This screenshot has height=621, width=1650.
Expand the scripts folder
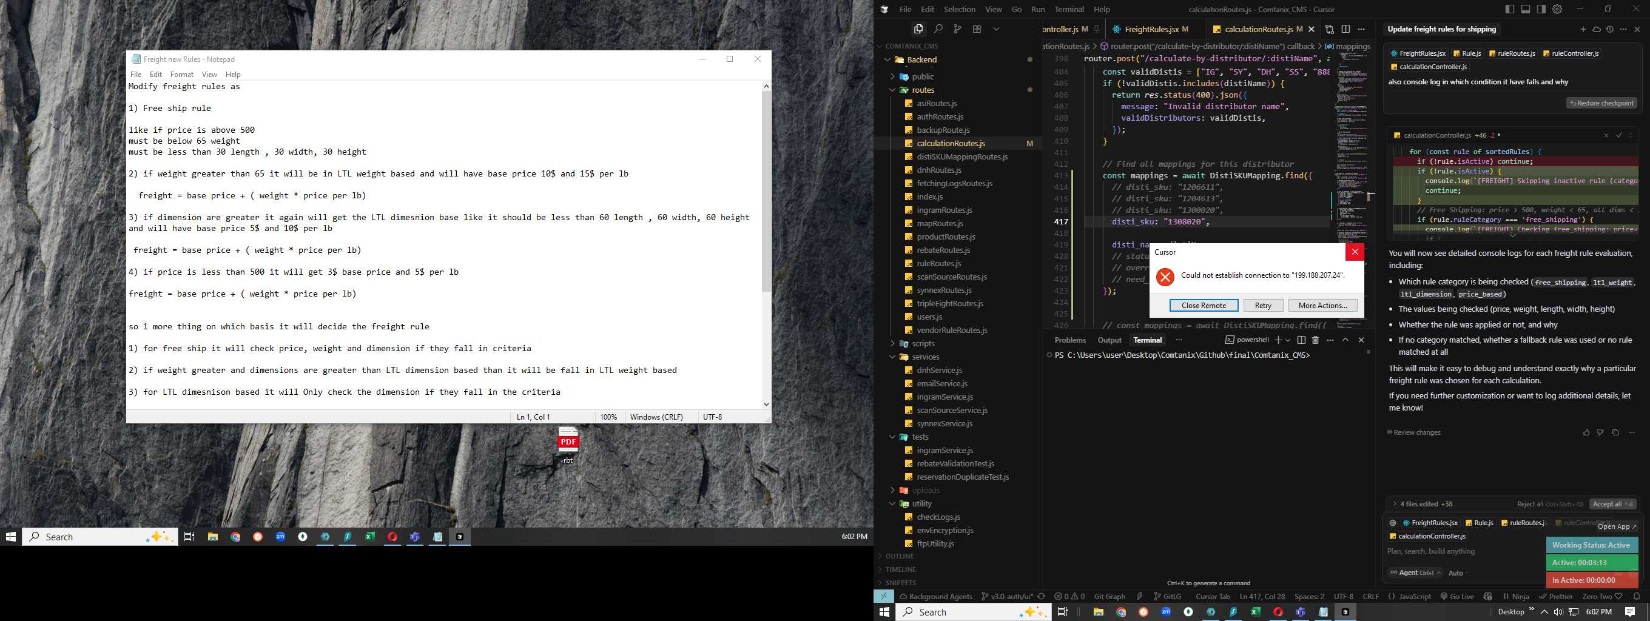click(x=892, y=344)
